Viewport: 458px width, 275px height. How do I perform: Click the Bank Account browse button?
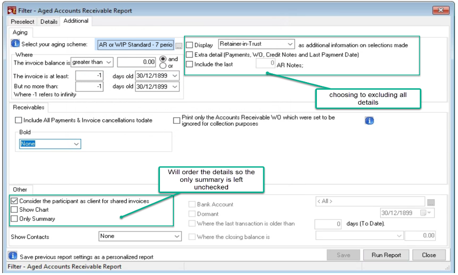click(x=431, y=202)
